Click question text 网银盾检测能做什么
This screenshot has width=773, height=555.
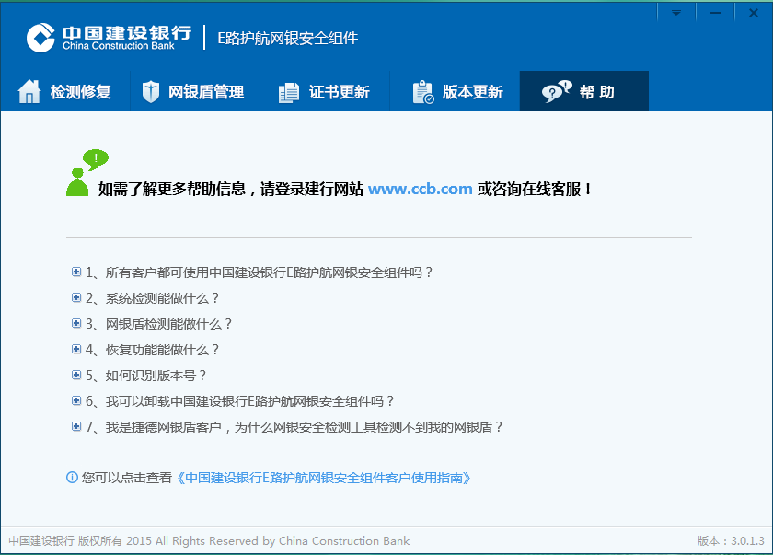[168, 324]
